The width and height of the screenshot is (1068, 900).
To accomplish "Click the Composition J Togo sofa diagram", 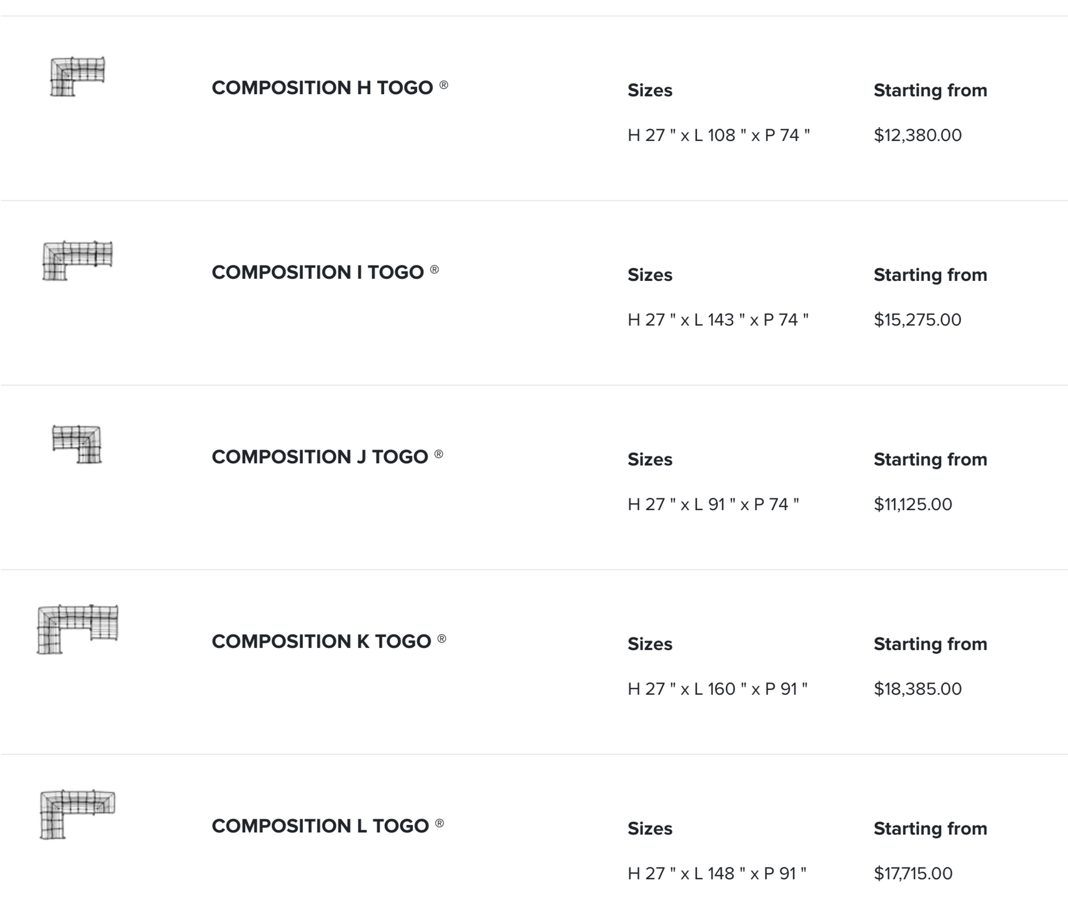I will click(77, 444).
